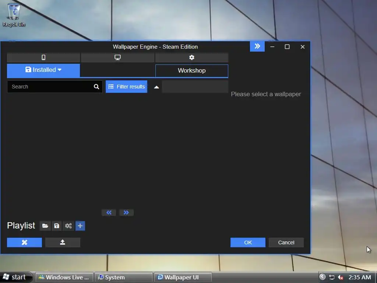Go to next page of wallpapers
Image resolution: width=377 pixels, height=283 pixels.
click(126, 213)
